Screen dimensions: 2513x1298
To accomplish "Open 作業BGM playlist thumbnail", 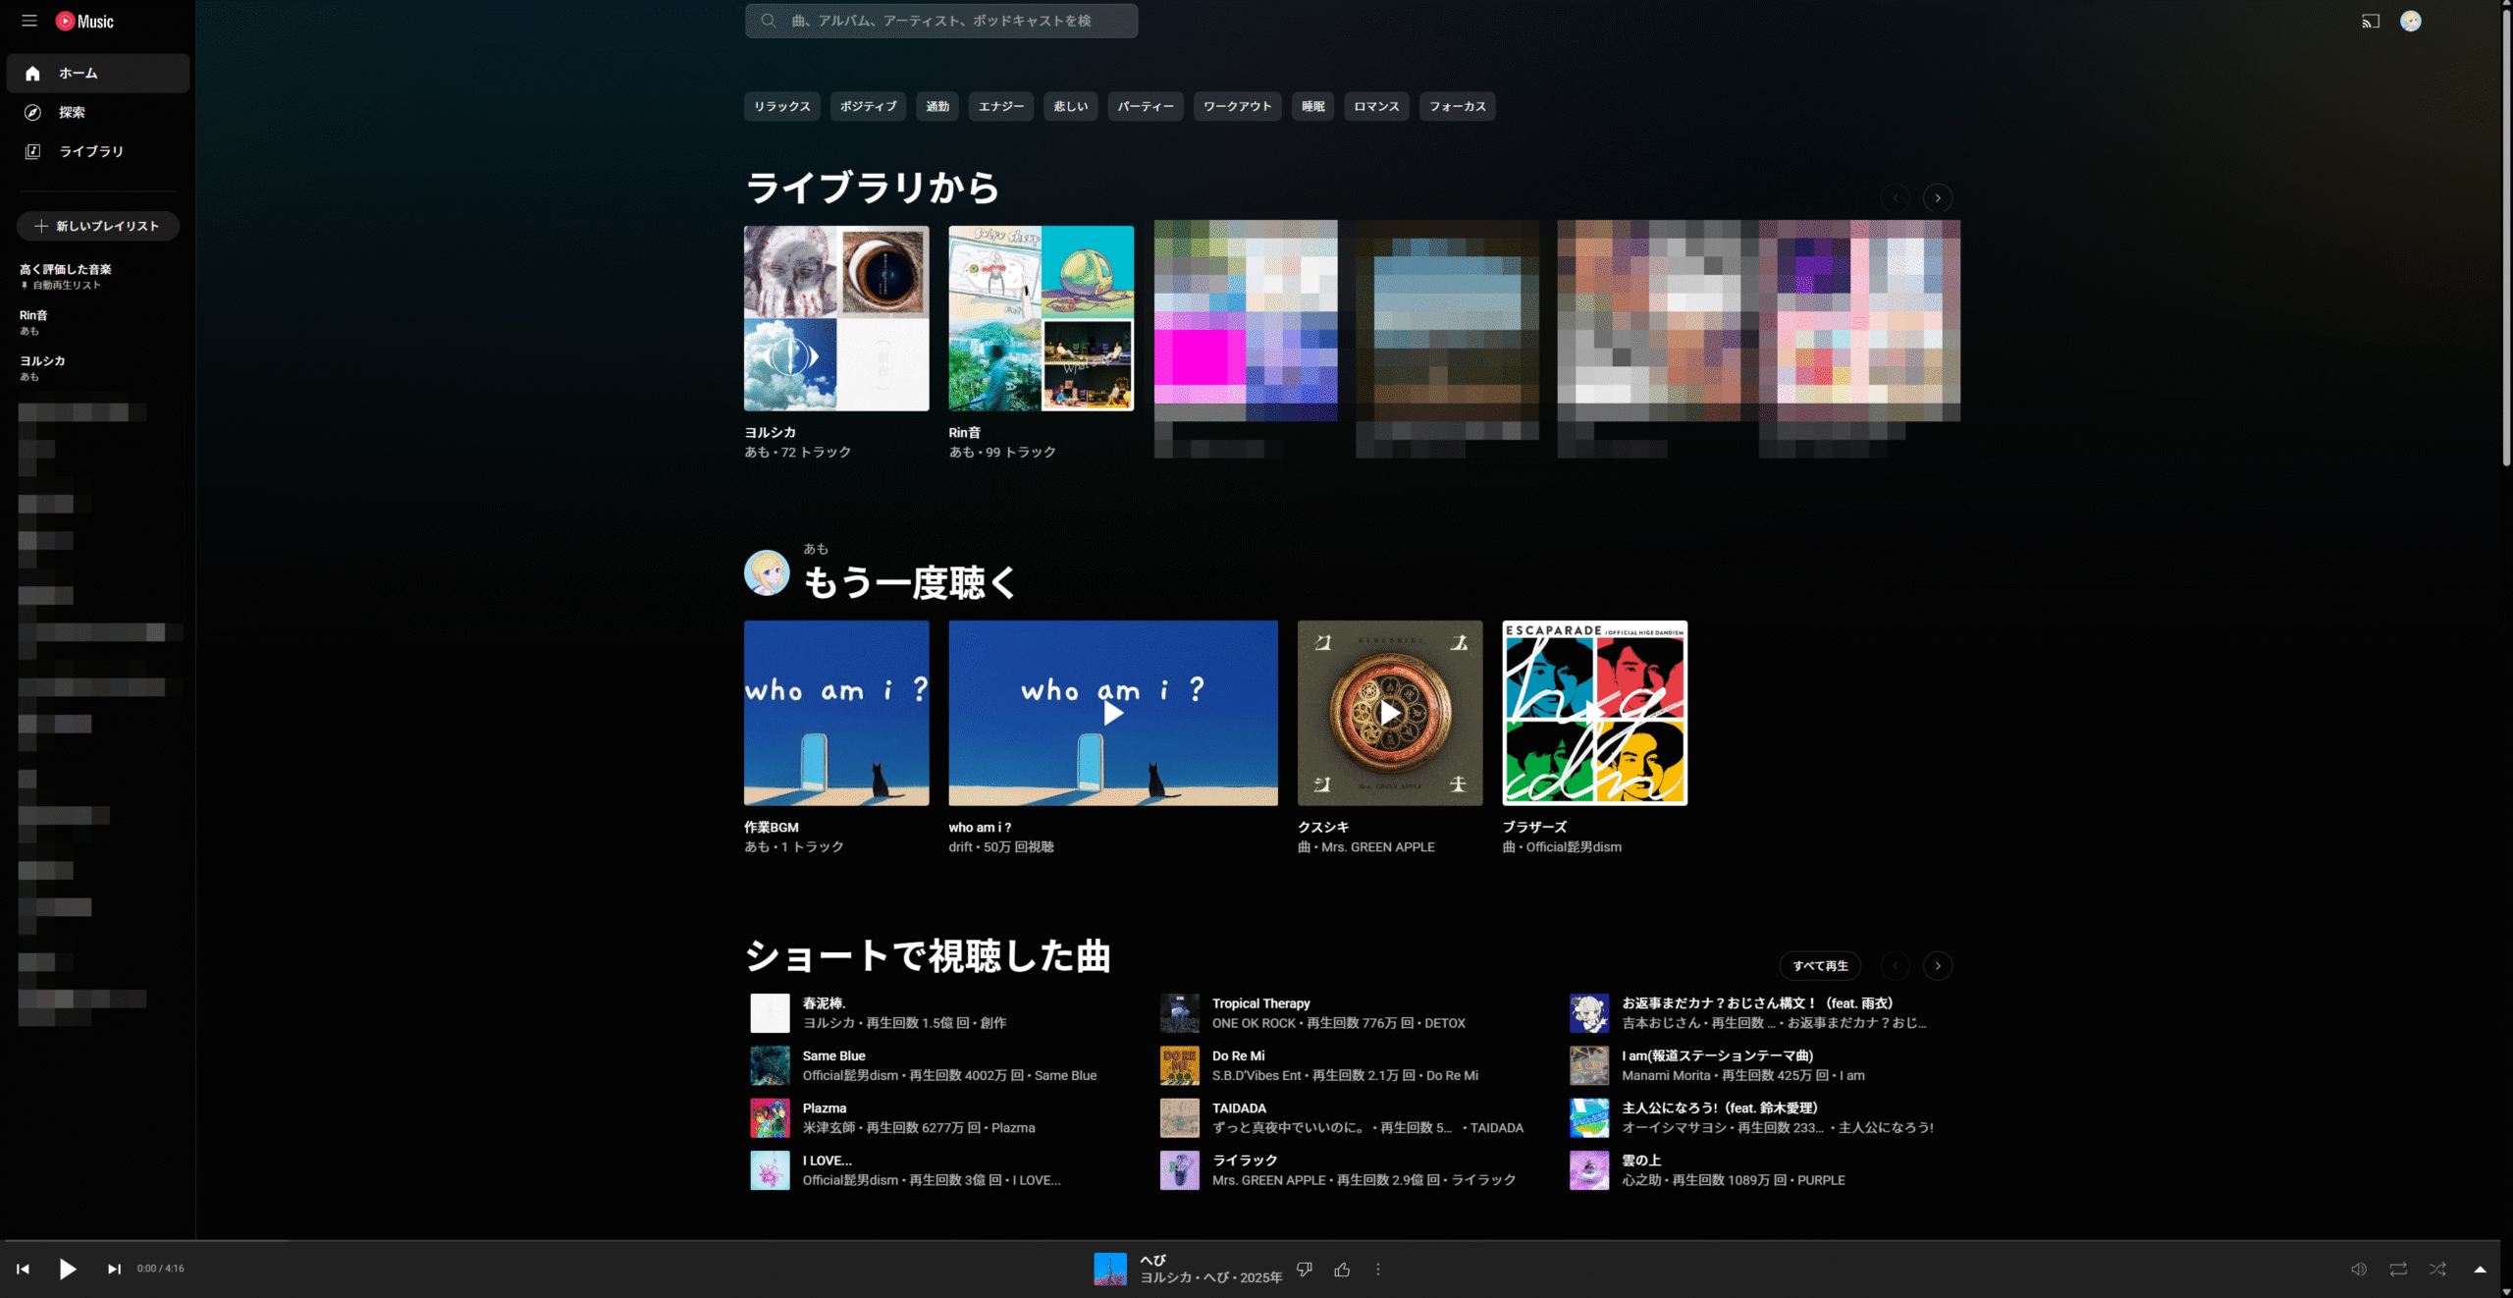I will point(836,713).
